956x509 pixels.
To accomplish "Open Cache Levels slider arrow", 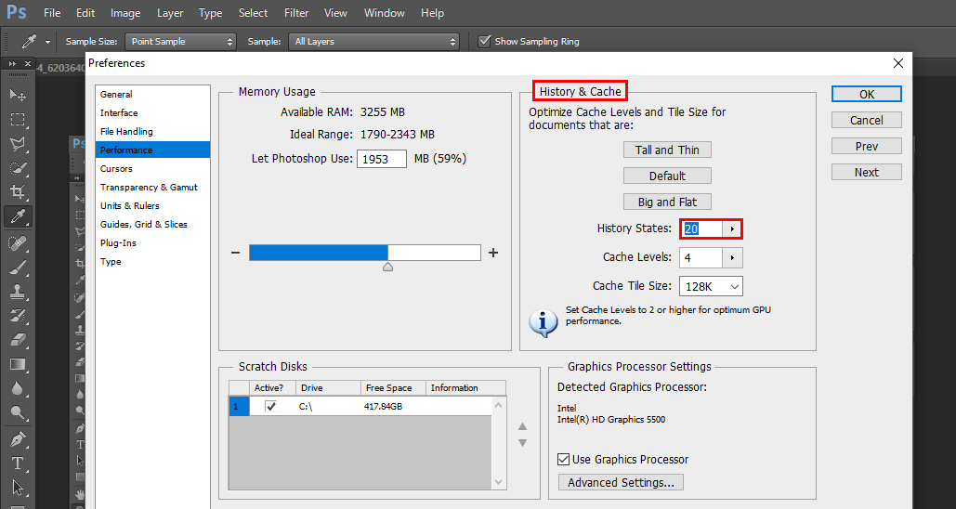I will (x=732, y=258).
